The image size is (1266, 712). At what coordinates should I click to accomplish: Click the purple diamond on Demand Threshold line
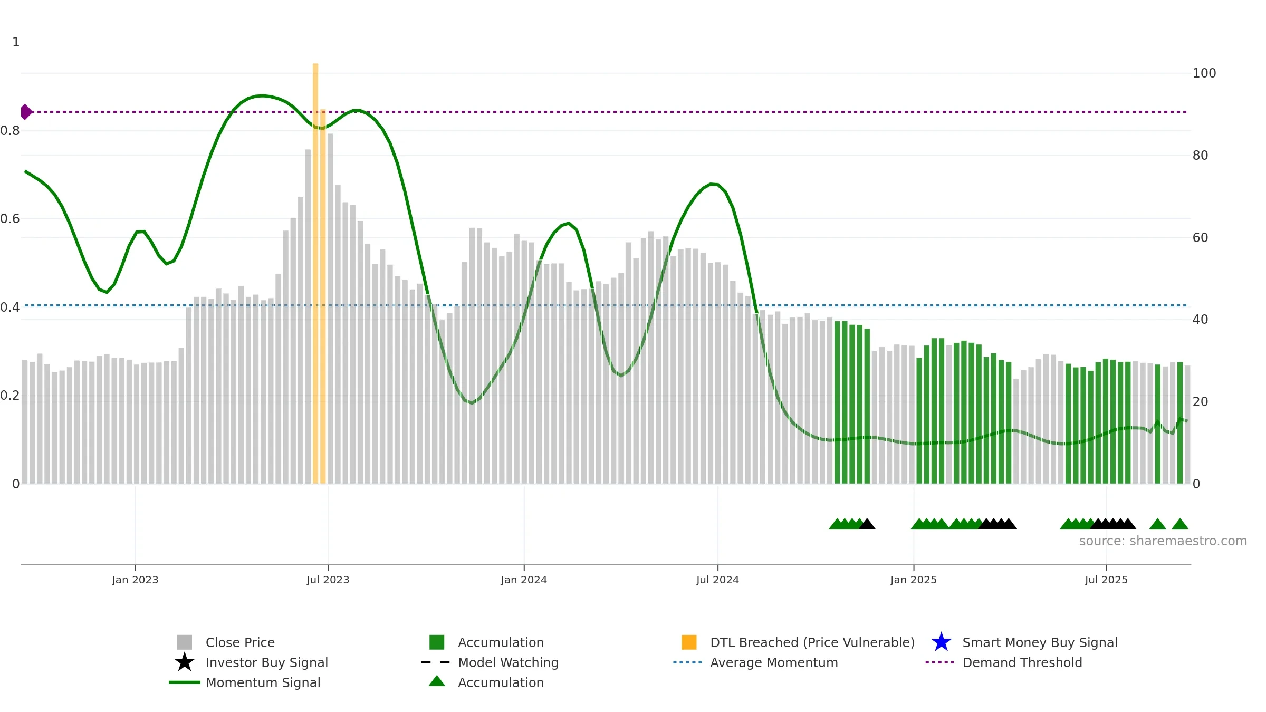[x=26, y=112]
